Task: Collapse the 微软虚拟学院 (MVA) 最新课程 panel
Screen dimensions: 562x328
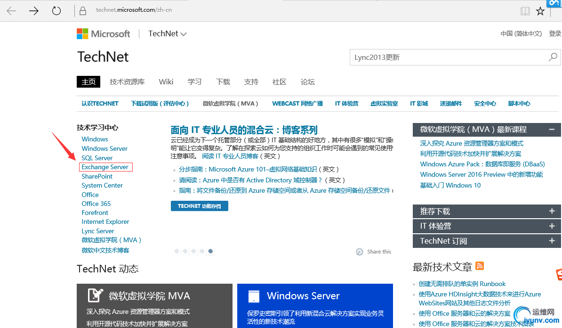Action: tap(552, 129)
